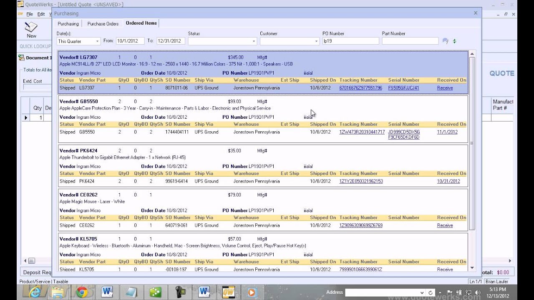Click received date 10/31/2012
534x300 pixels.
pos(448,181)
